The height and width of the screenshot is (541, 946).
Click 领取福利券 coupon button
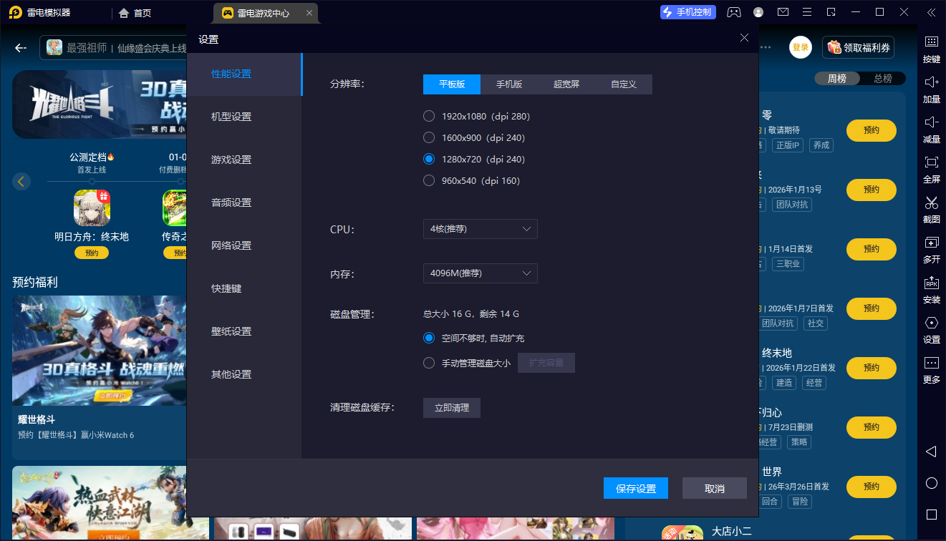(x=858, y=48)
